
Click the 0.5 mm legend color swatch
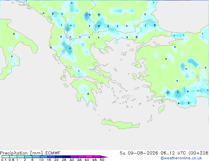(13, 157)
